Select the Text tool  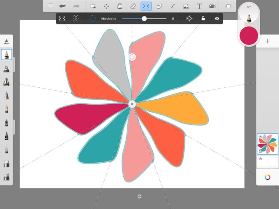click(x=199, y=6)
